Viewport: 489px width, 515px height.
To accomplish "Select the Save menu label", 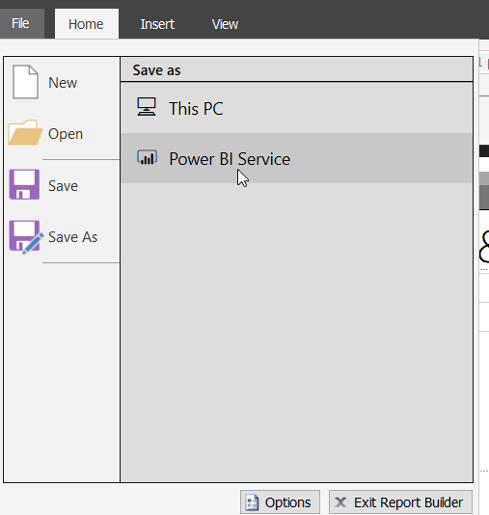I will [x=63, y=186].
